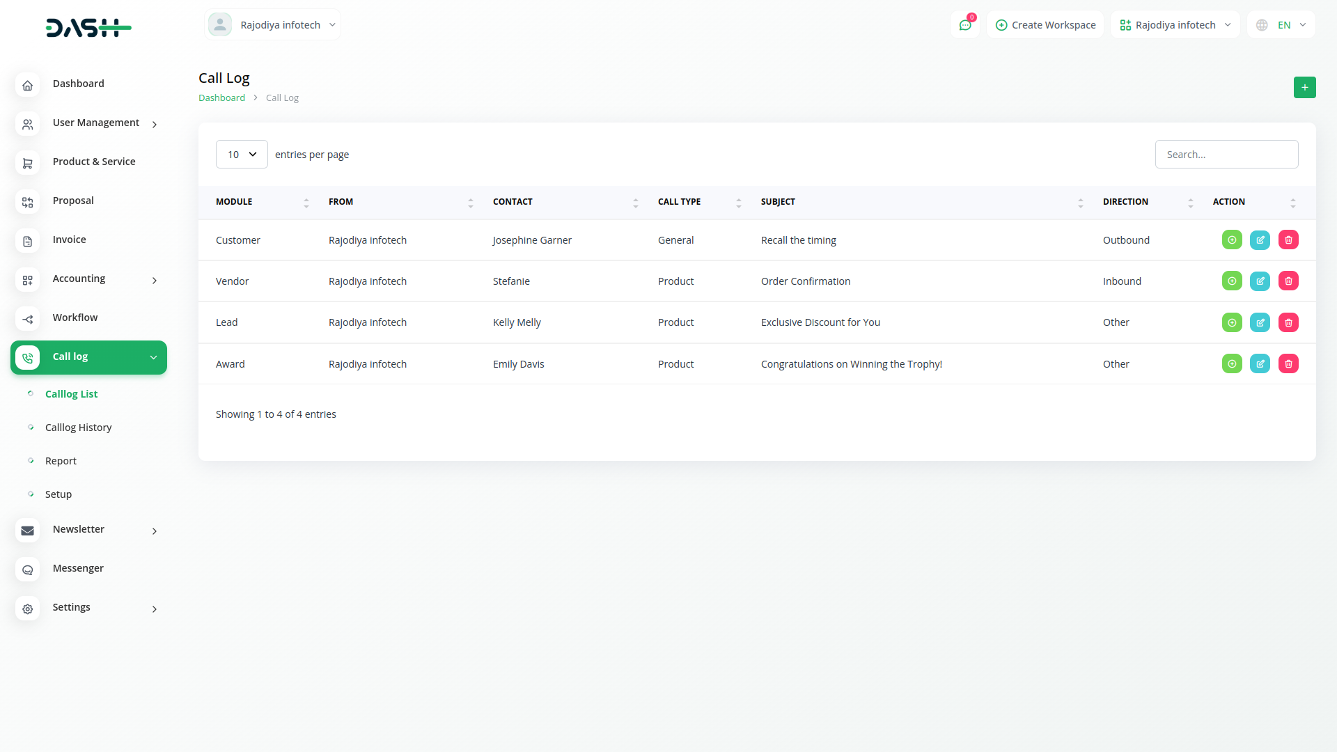Screen dimensions: 1337x752
Task: Sort table by Module column
Action: [306, 203]
